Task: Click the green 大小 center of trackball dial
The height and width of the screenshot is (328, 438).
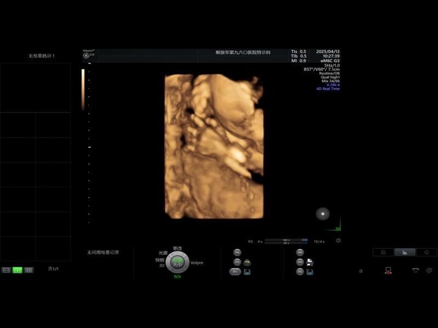Action: pos(177,263)
